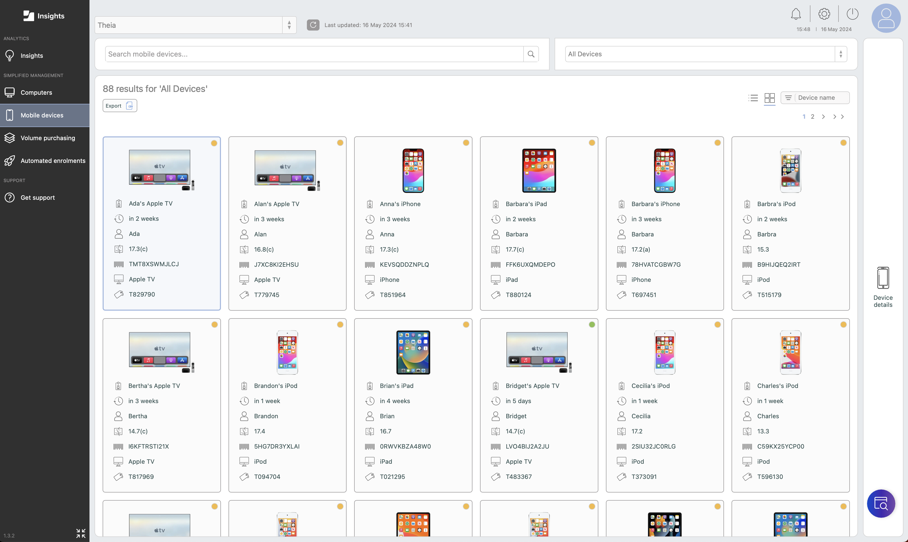Click tag icon beside T697451
Viewport: 908px width, 542px height.
click(x=621, y=295)
